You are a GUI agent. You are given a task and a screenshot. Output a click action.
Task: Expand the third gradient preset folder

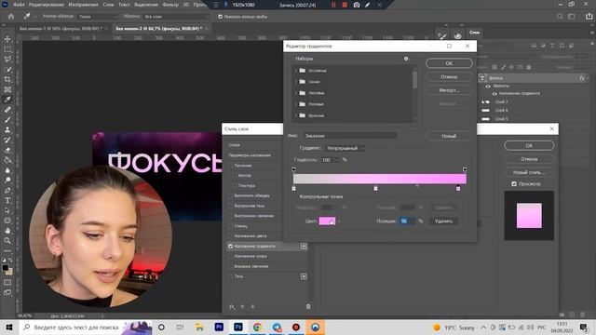point(296,93)
